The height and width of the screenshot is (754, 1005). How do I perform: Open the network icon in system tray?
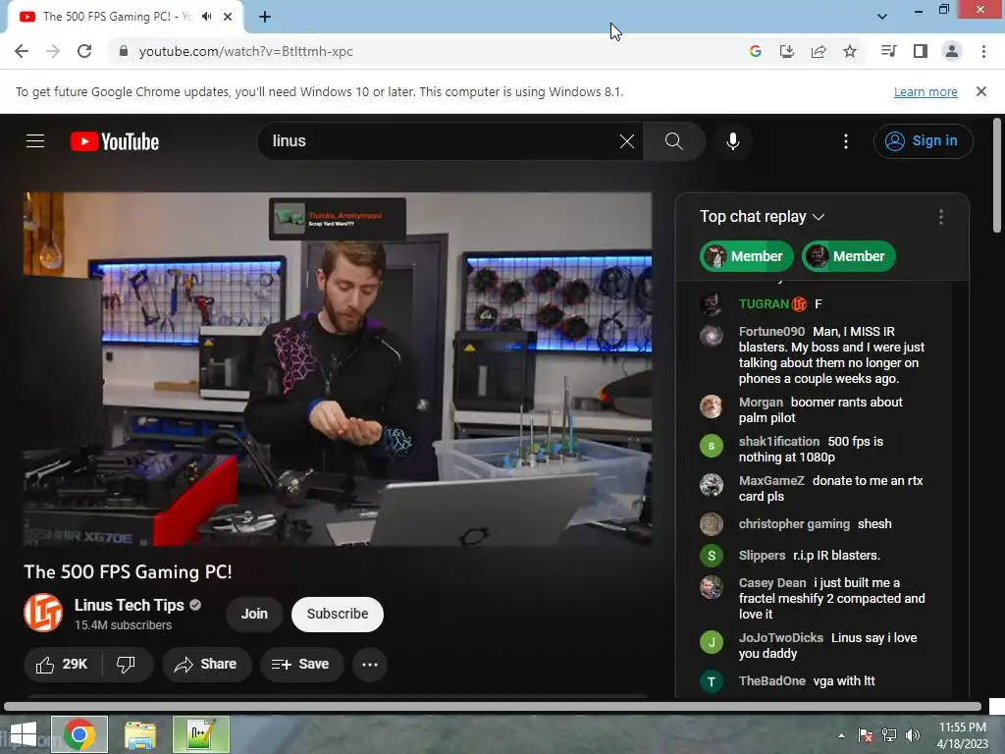(x=889, y=735)
